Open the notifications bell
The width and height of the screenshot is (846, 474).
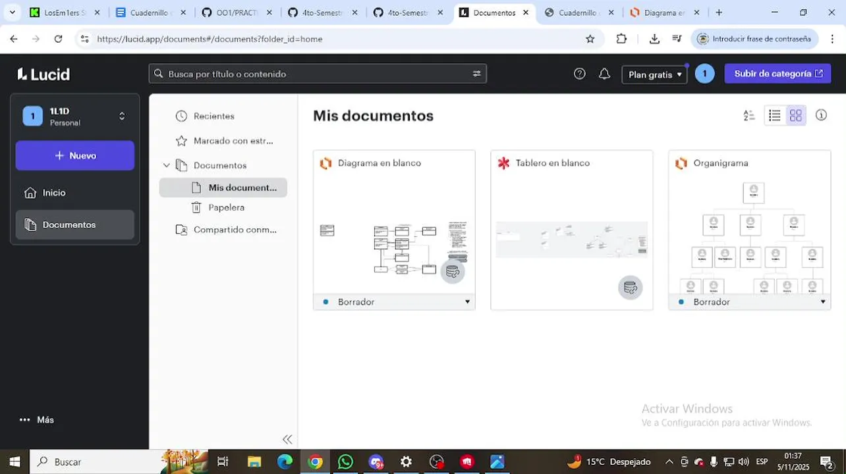pyautogui.click(x=604, y=74)
